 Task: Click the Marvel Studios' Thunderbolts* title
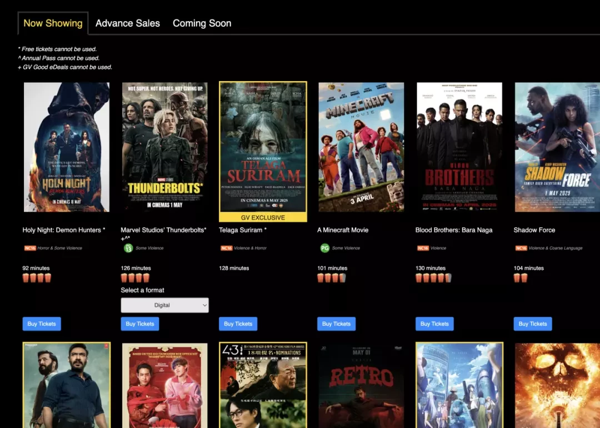(x=163, y=233)
